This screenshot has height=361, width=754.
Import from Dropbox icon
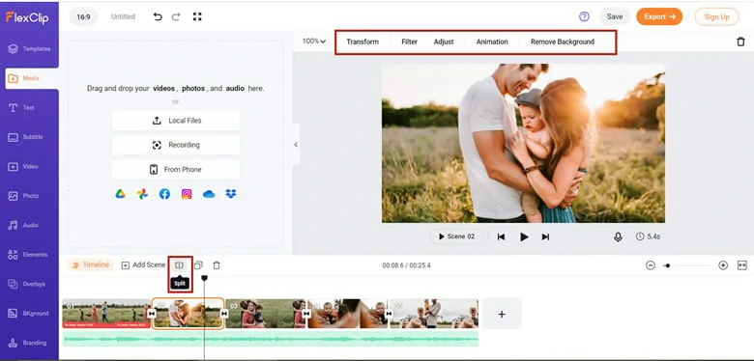231,194
